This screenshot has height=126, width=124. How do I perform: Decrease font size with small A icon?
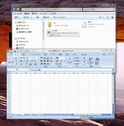click(35, 61)
